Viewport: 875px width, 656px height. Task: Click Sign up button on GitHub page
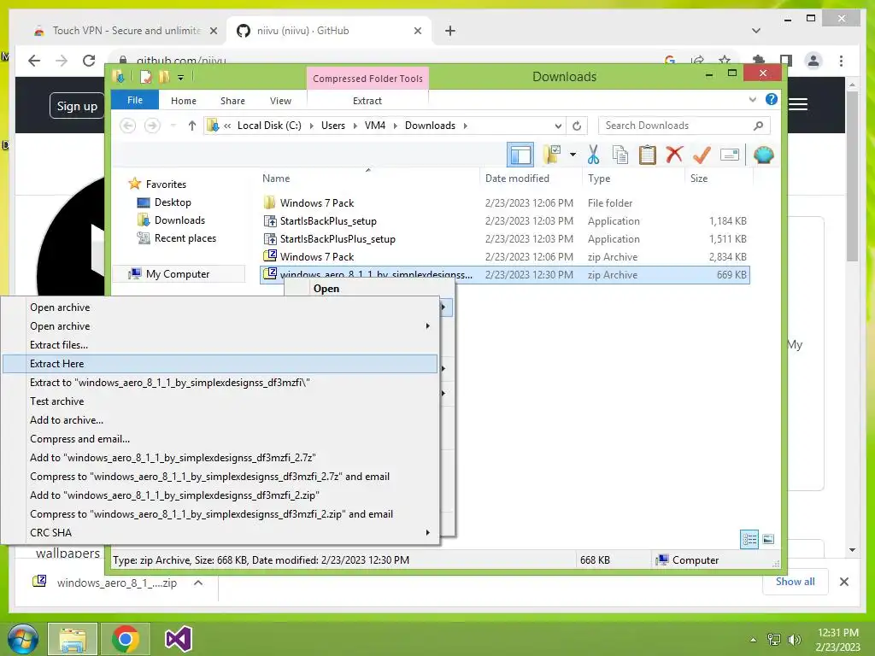pos(77,106)
